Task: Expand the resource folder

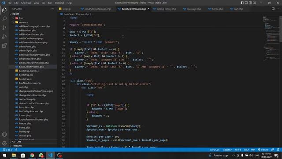Action: click(23, 22)
